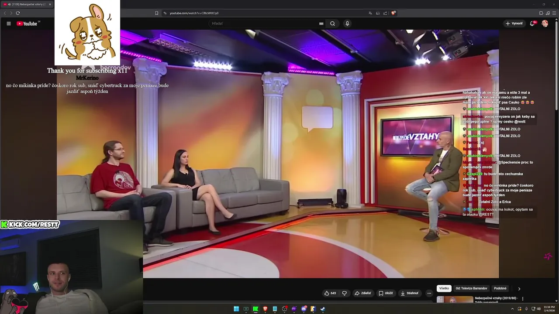The width and height of the screenshot is (559, 314).
Task: Go to the YouTube home logo
Action: (27, 24)
